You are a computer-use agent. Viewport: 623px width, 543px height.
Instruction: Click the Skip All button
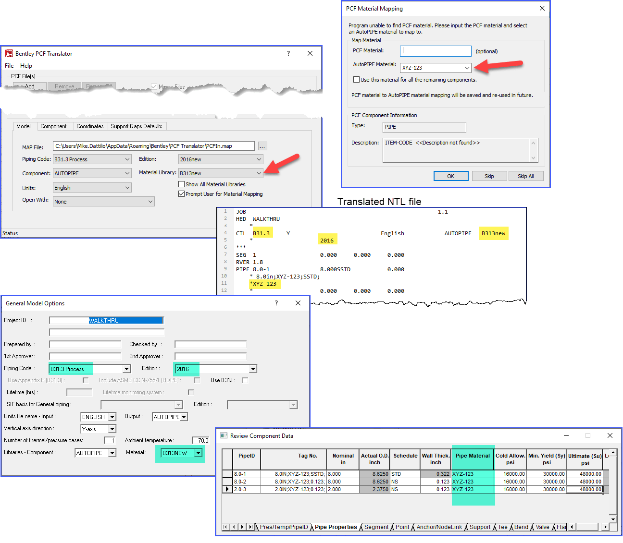click(x=526, y=176)
